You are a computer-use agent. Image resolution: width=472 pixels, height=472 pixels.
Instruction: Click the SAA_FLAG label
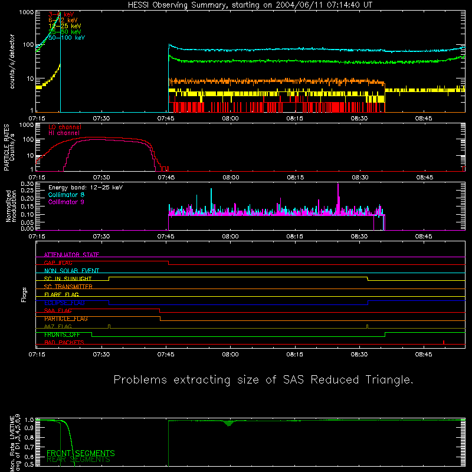coord(58,311)
